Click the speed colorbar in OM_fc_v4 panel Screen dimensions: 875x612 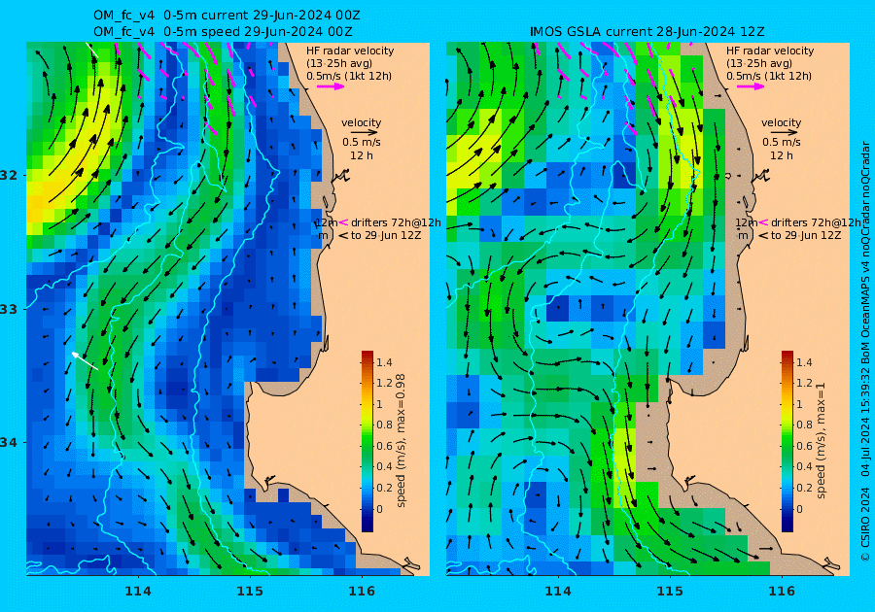point(367,441)
